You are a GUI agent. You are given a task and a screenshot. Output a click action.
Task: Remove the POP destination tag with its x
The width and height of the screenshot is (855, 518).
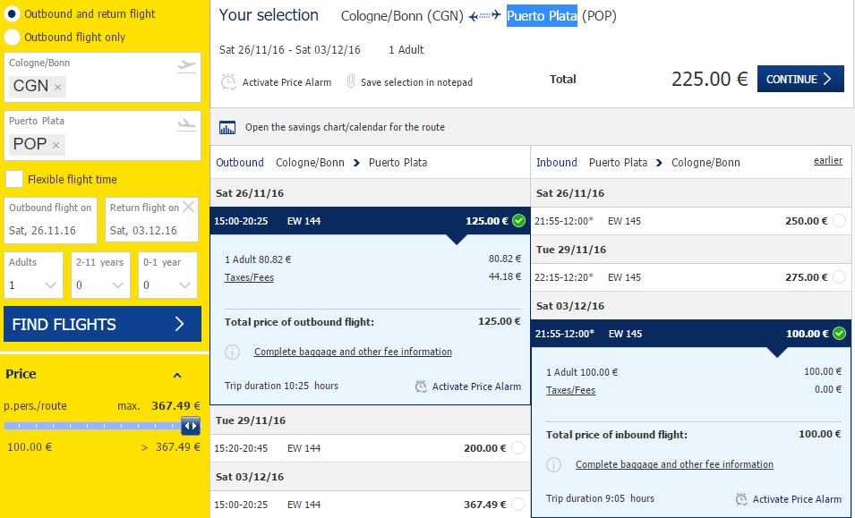56,146
